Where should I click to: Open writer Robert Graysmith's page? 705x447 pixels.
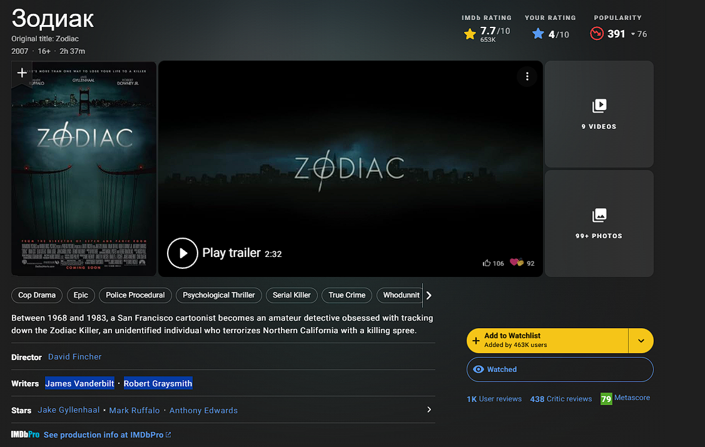[x=158, y=383]
